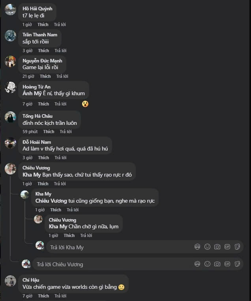
Task: Open sticker picker in the Chiêu Vương reply box
Action: (238, 264)
